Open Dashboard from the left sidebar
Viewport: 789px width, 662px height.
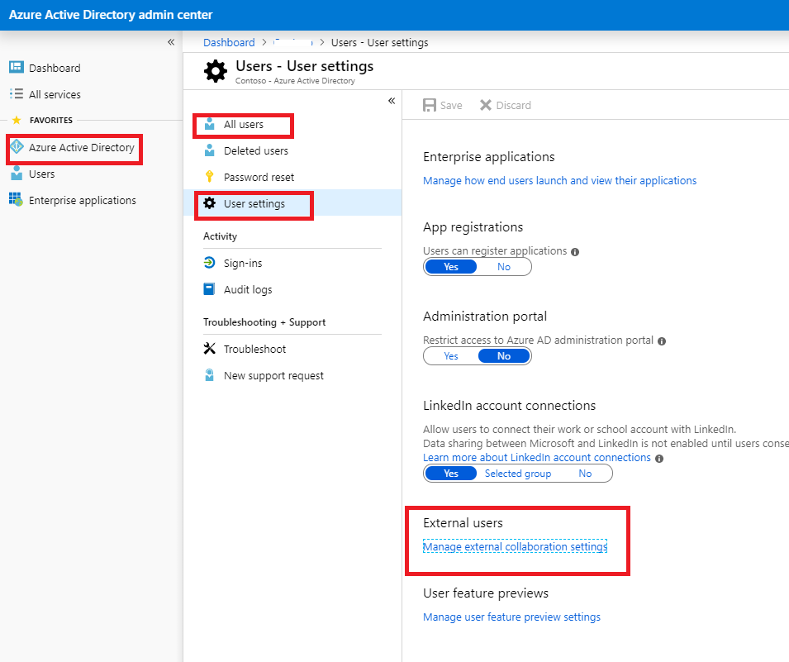55,68
